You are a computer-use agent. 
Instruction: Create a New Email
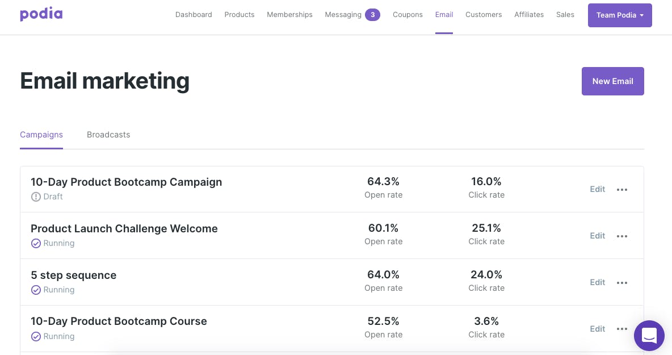click(612, 81)
